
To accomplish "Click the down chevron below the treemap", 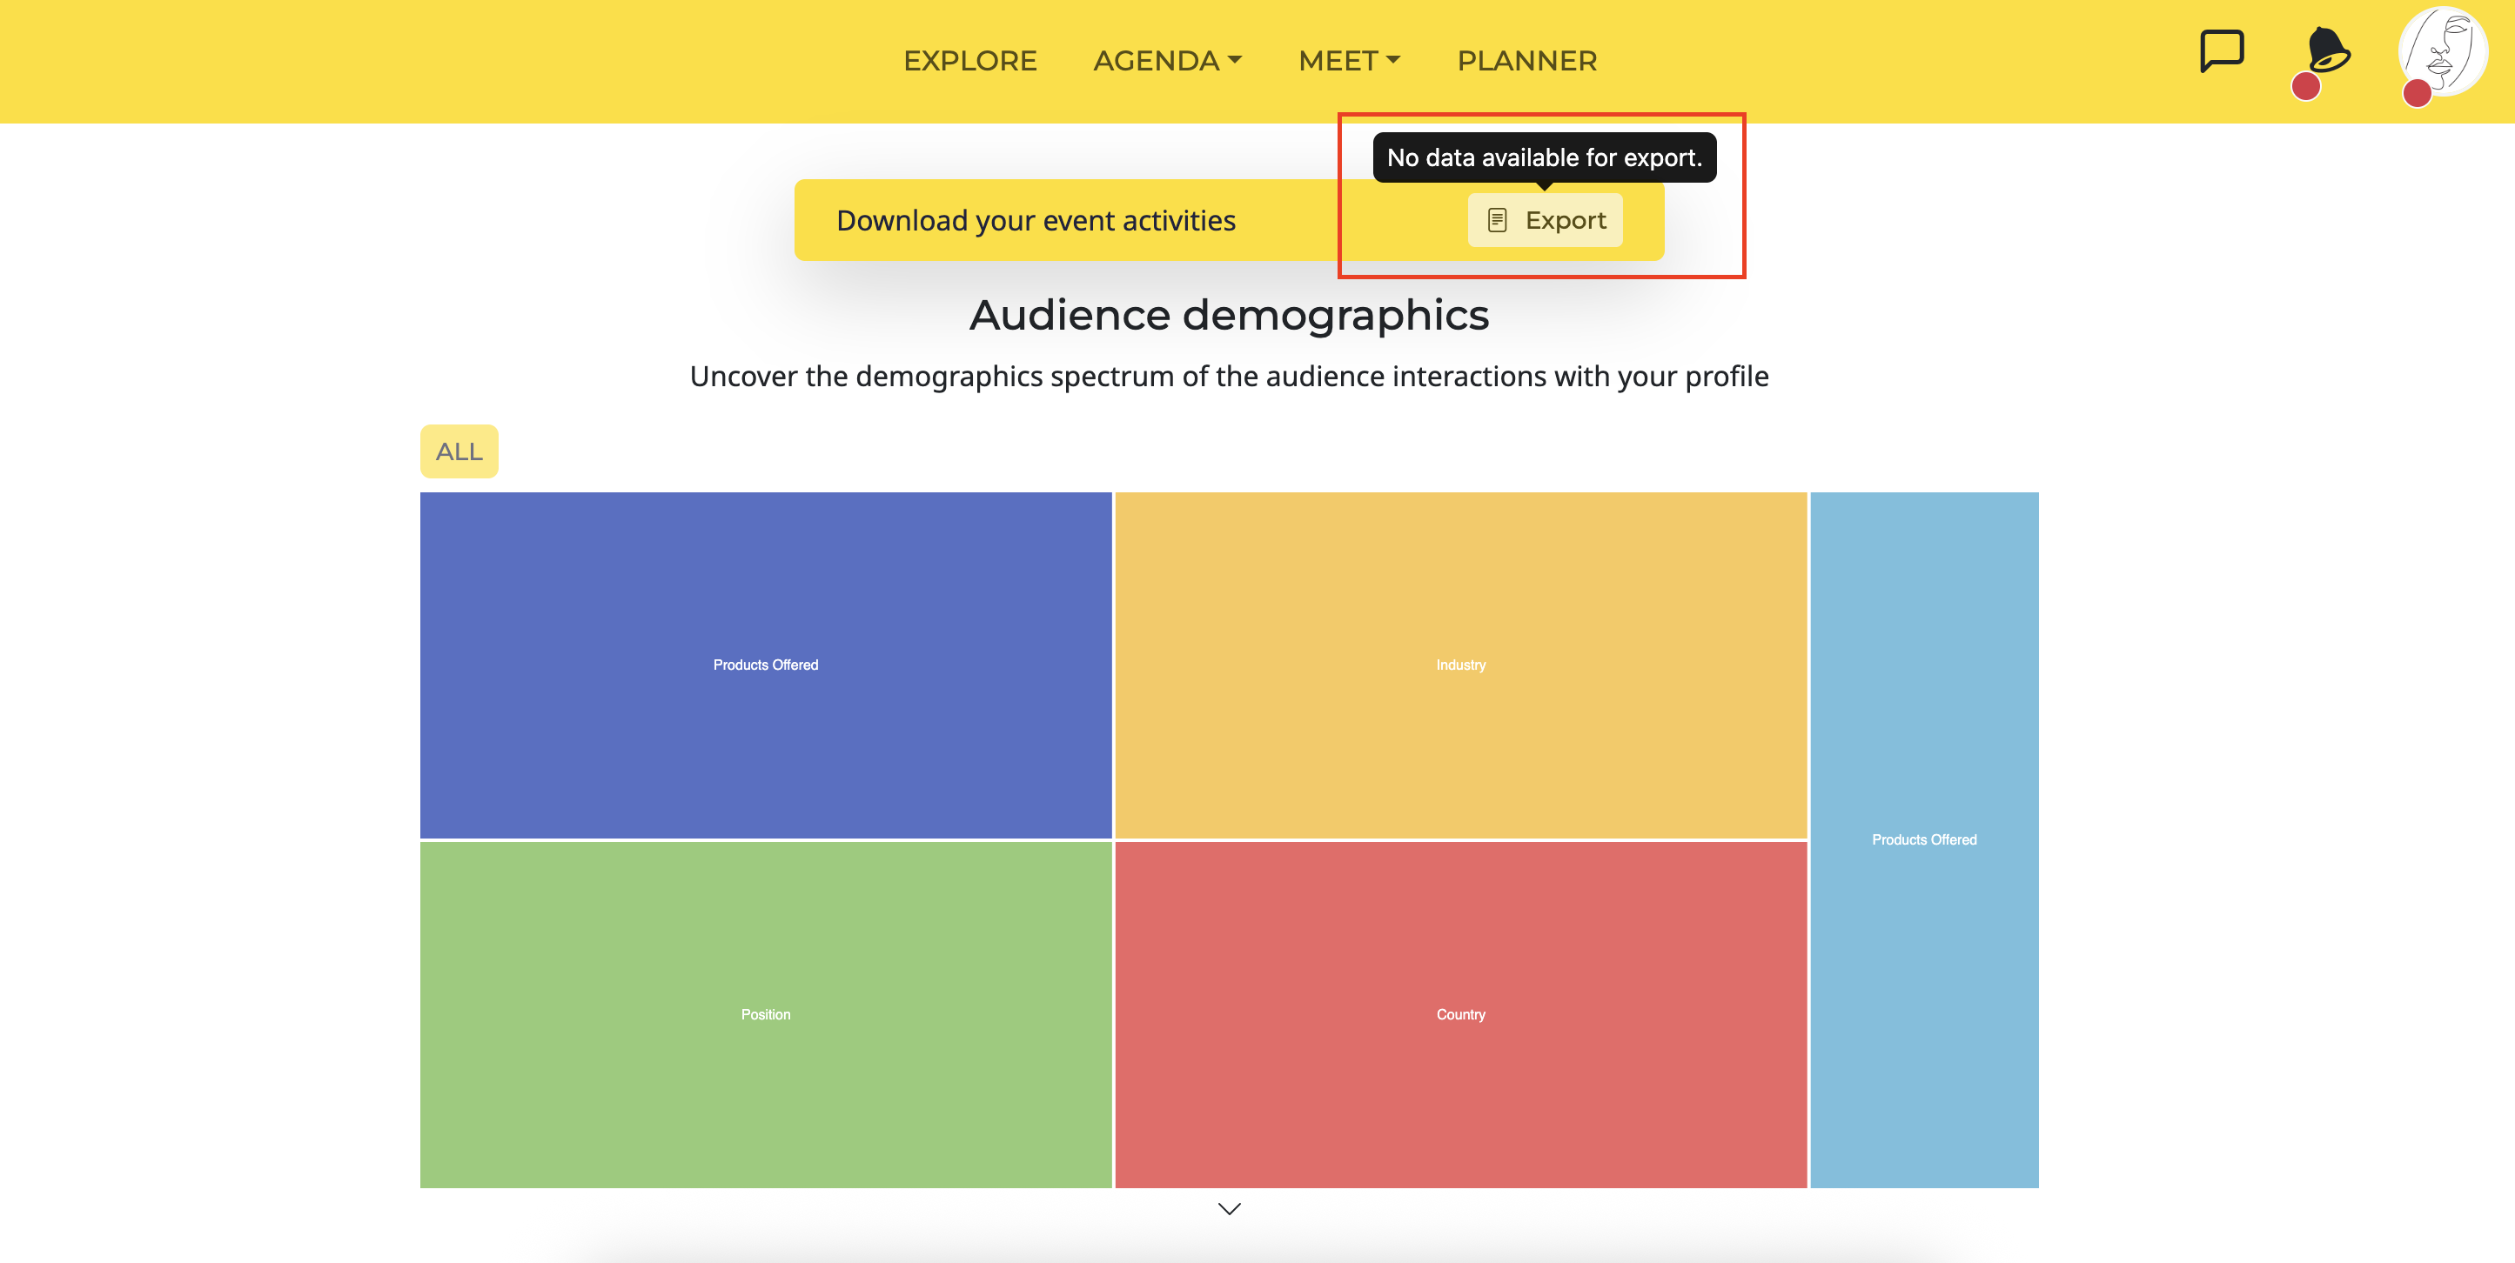I will (x=1229, y=1208).
